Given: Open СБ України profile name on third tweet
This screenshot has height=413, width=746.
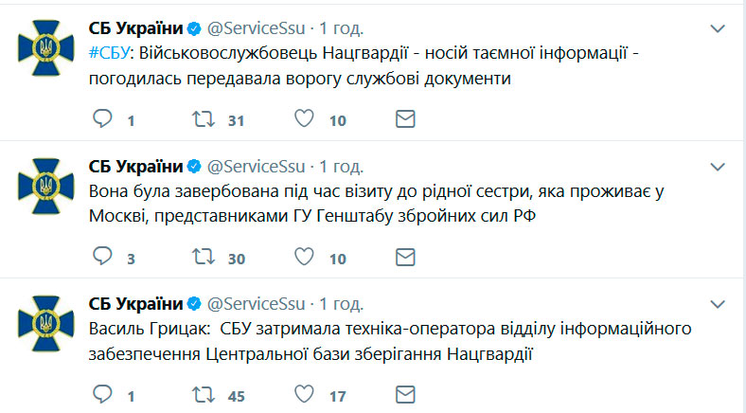Looking at the screenshot, I should tap(135, 303).
